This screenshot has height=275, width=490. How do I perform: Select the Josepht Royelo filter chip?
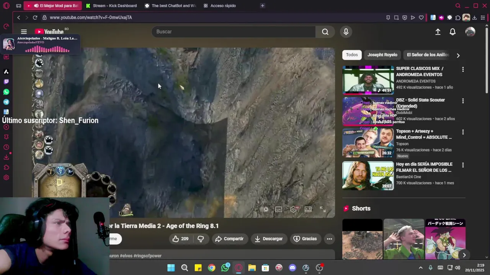click(x=382, y=55)
